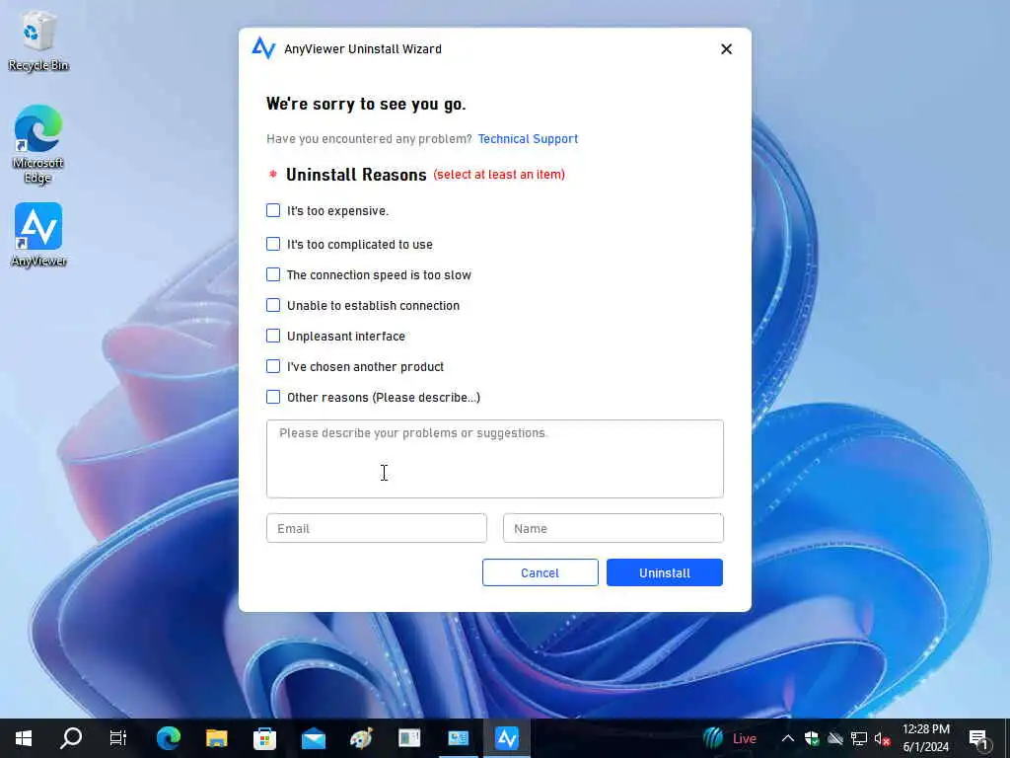Viewport: 1010px width, 758px height.
Task: Click the Name input field
Action: 613,528
